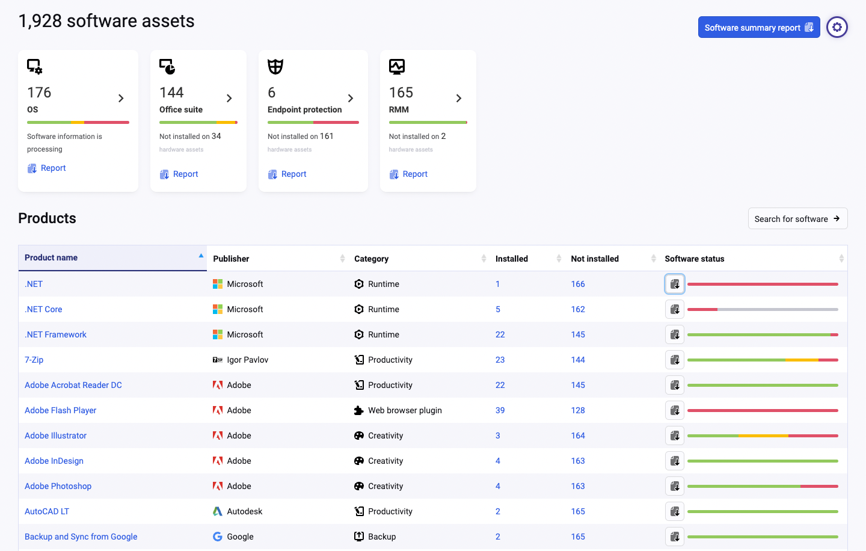The height and width of the screenshot is (551, 866).
Task: Click the graph icon on the RMM card
Action: click(x=396, y=66)
